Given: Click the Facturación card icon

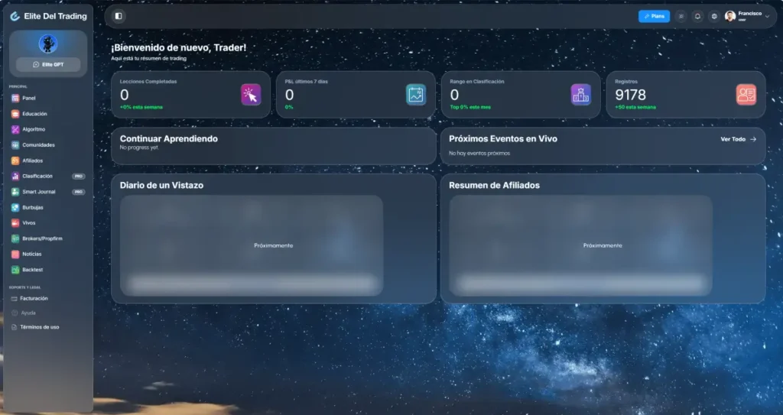Looking at the screenshot, I should [14, 299].
